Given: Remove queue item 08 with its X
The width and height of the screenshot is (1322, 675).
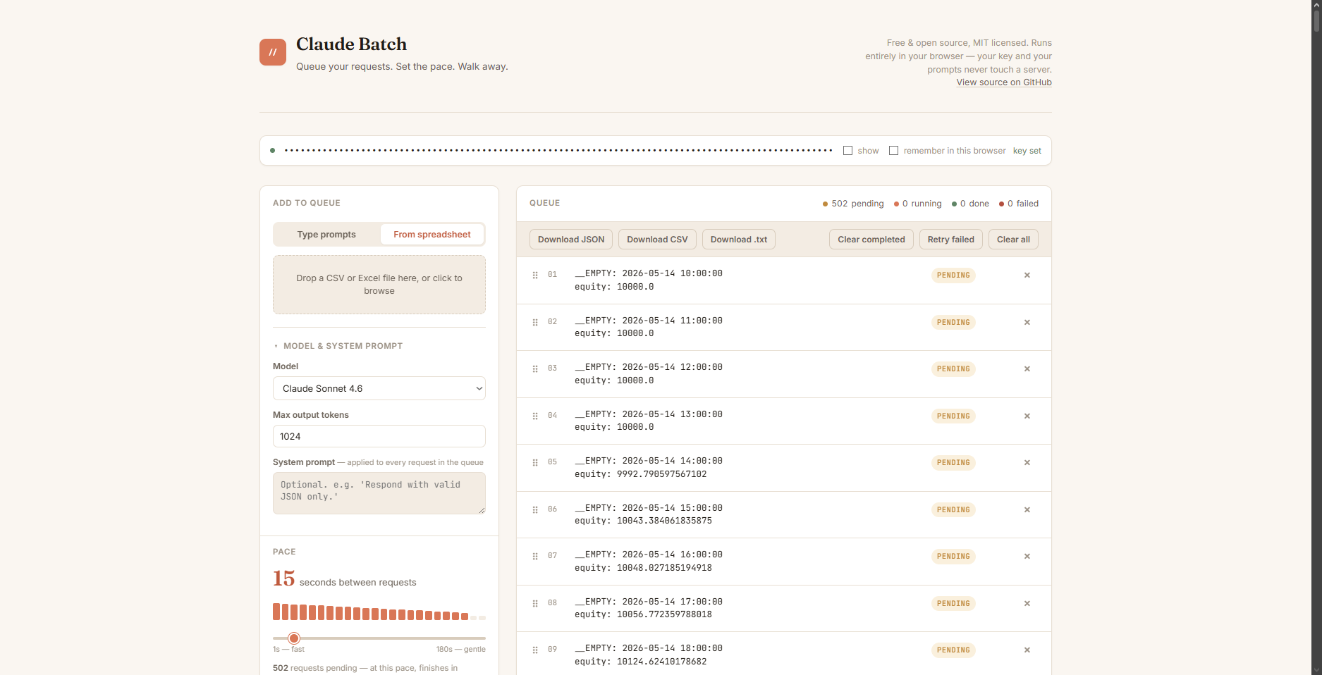Looking at the screenshot, I should tap(1027, 604).
